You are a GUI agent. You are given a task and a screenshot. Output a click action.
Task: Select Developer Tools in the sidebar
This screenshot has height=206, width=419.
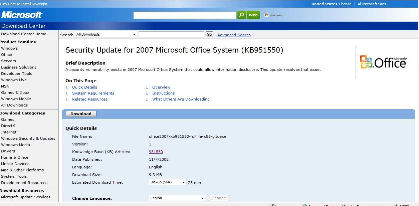point(16,74)
